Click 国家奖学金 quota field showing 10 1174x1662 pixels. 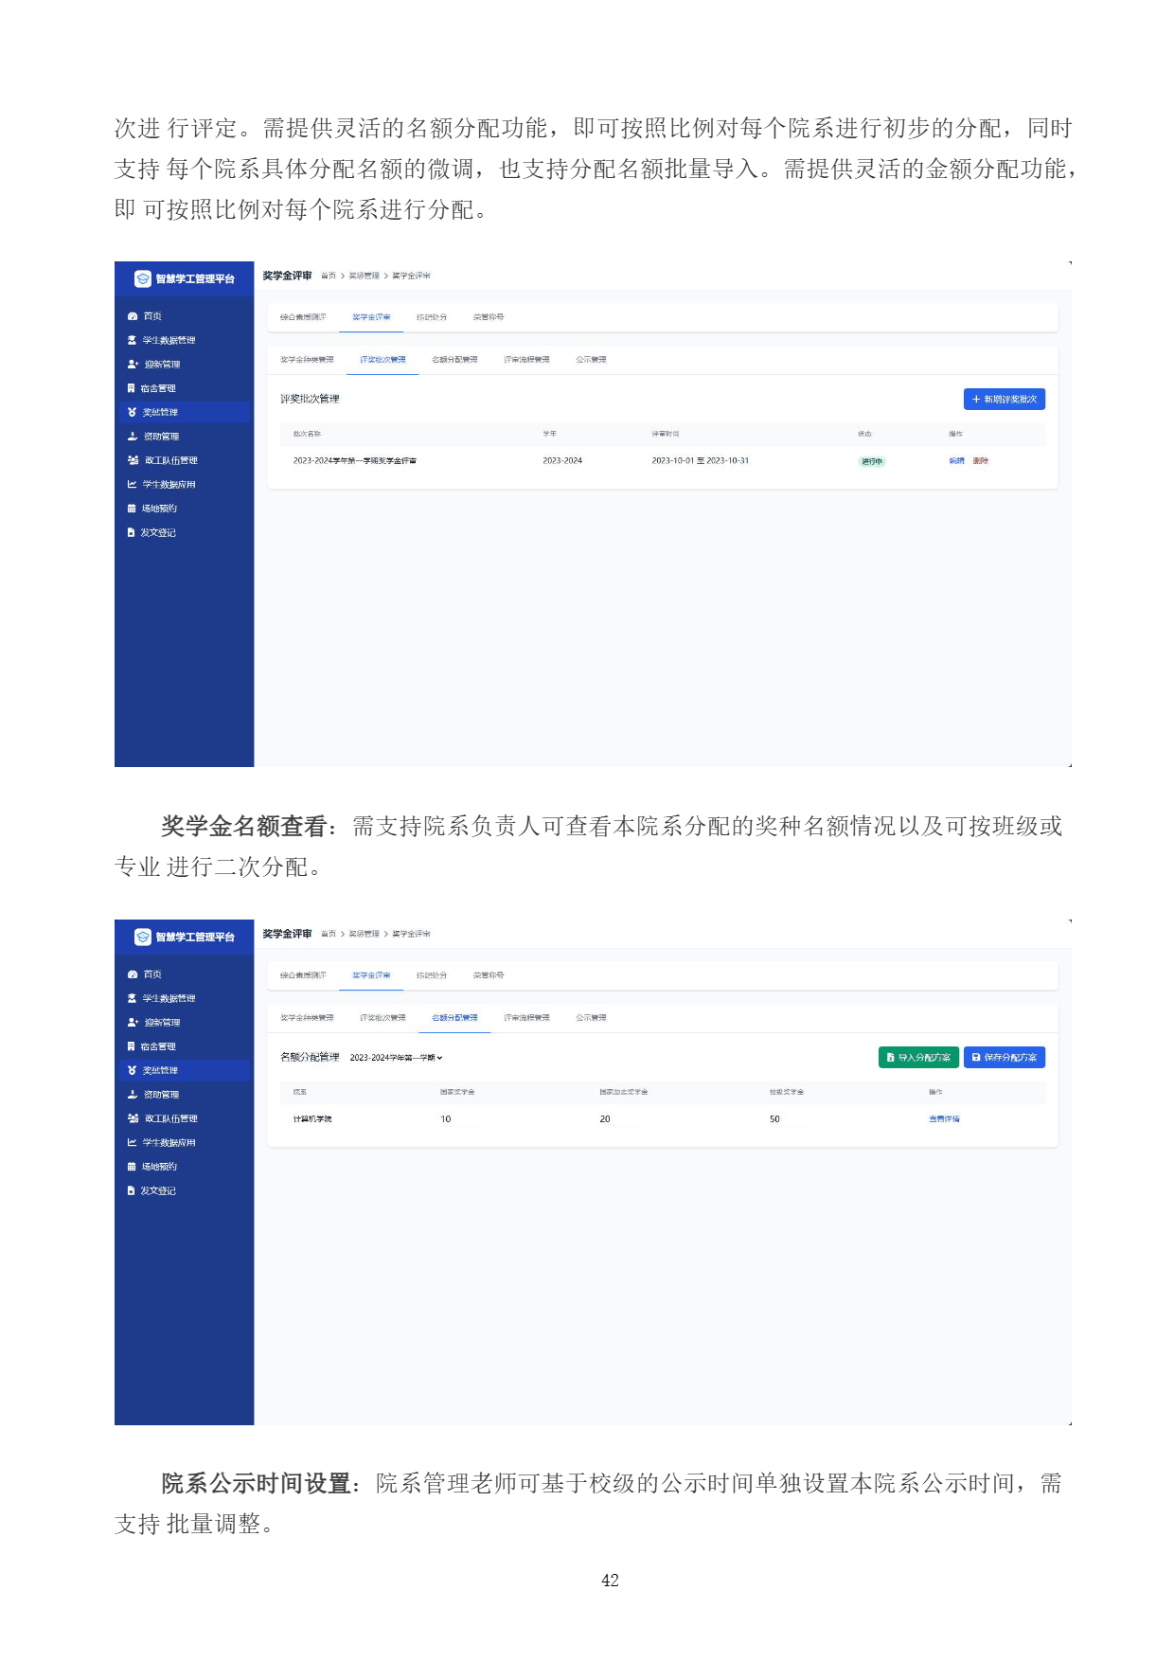click(x=461, y=1119)
